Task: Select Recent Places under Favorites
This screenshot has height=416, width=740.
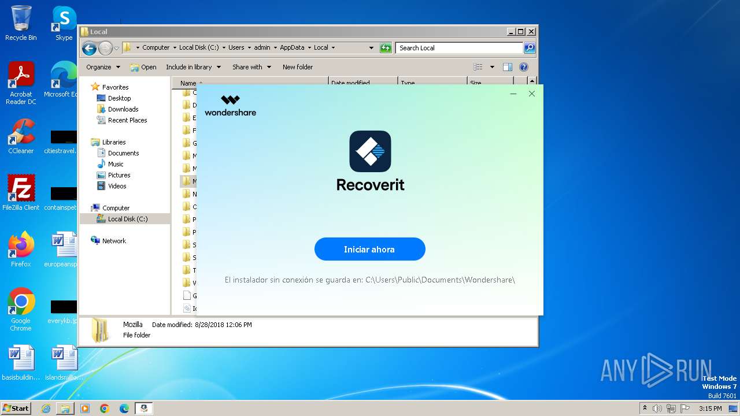Action: coord(127,120)
